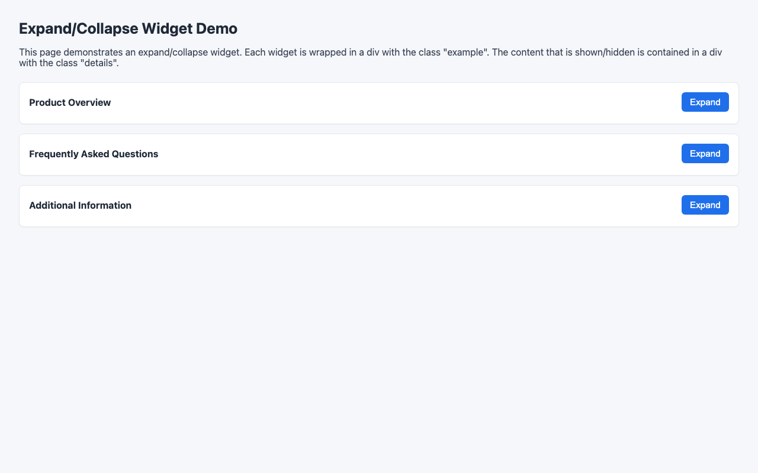Click inside the Frequently Asked Questions widget card
The height and width of the screenshot is (473, 758).
(x=379, y=154)
